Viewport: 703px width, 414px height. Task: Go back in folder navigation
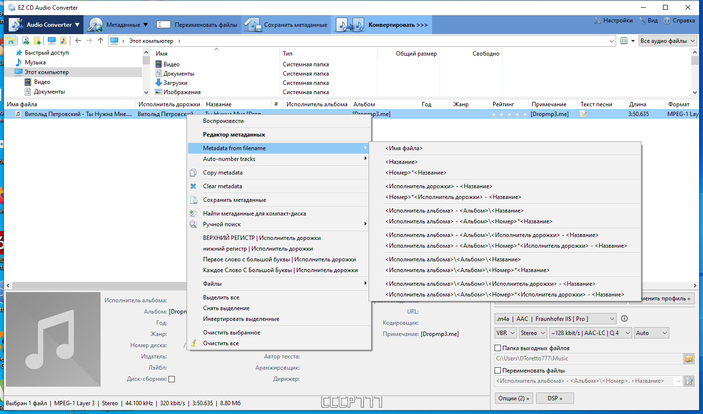(78, 40)
